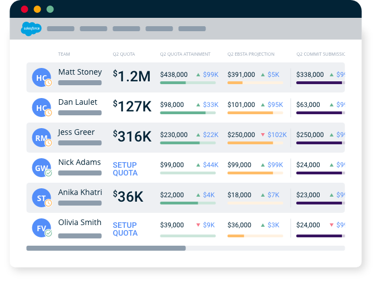Click Jess Greer's orange projection progress bar
The image size is (377, 283).
pos(250,143)
